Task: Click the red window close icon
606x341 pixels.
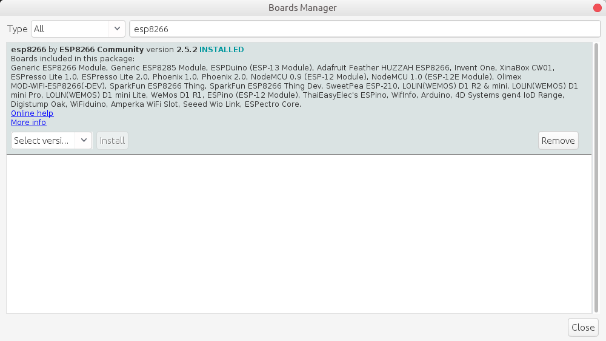Action: click(x=598, y=8)
